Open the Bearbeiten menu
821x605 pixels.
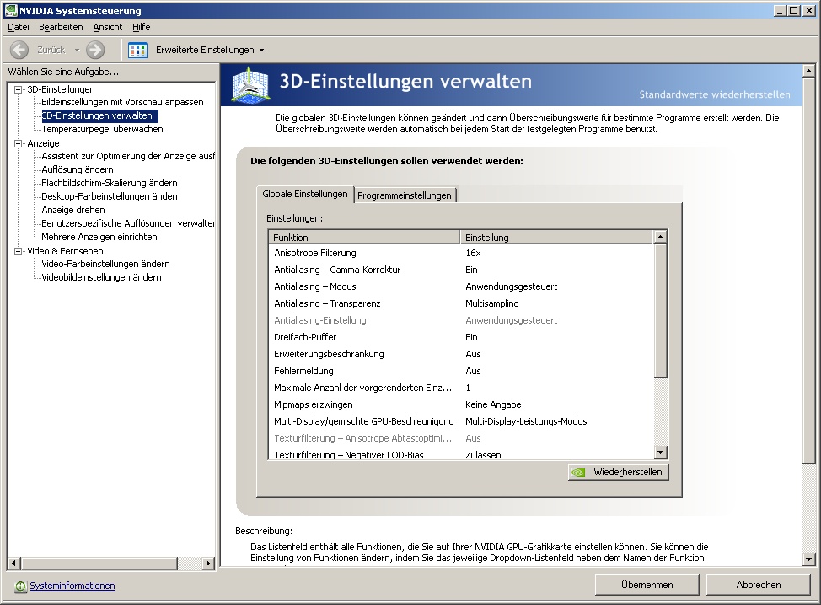tap(61, 27)
